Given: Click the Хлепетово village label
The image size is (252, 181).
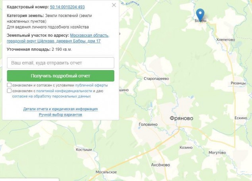Looking at the screenshot, I should pos(226,40).
